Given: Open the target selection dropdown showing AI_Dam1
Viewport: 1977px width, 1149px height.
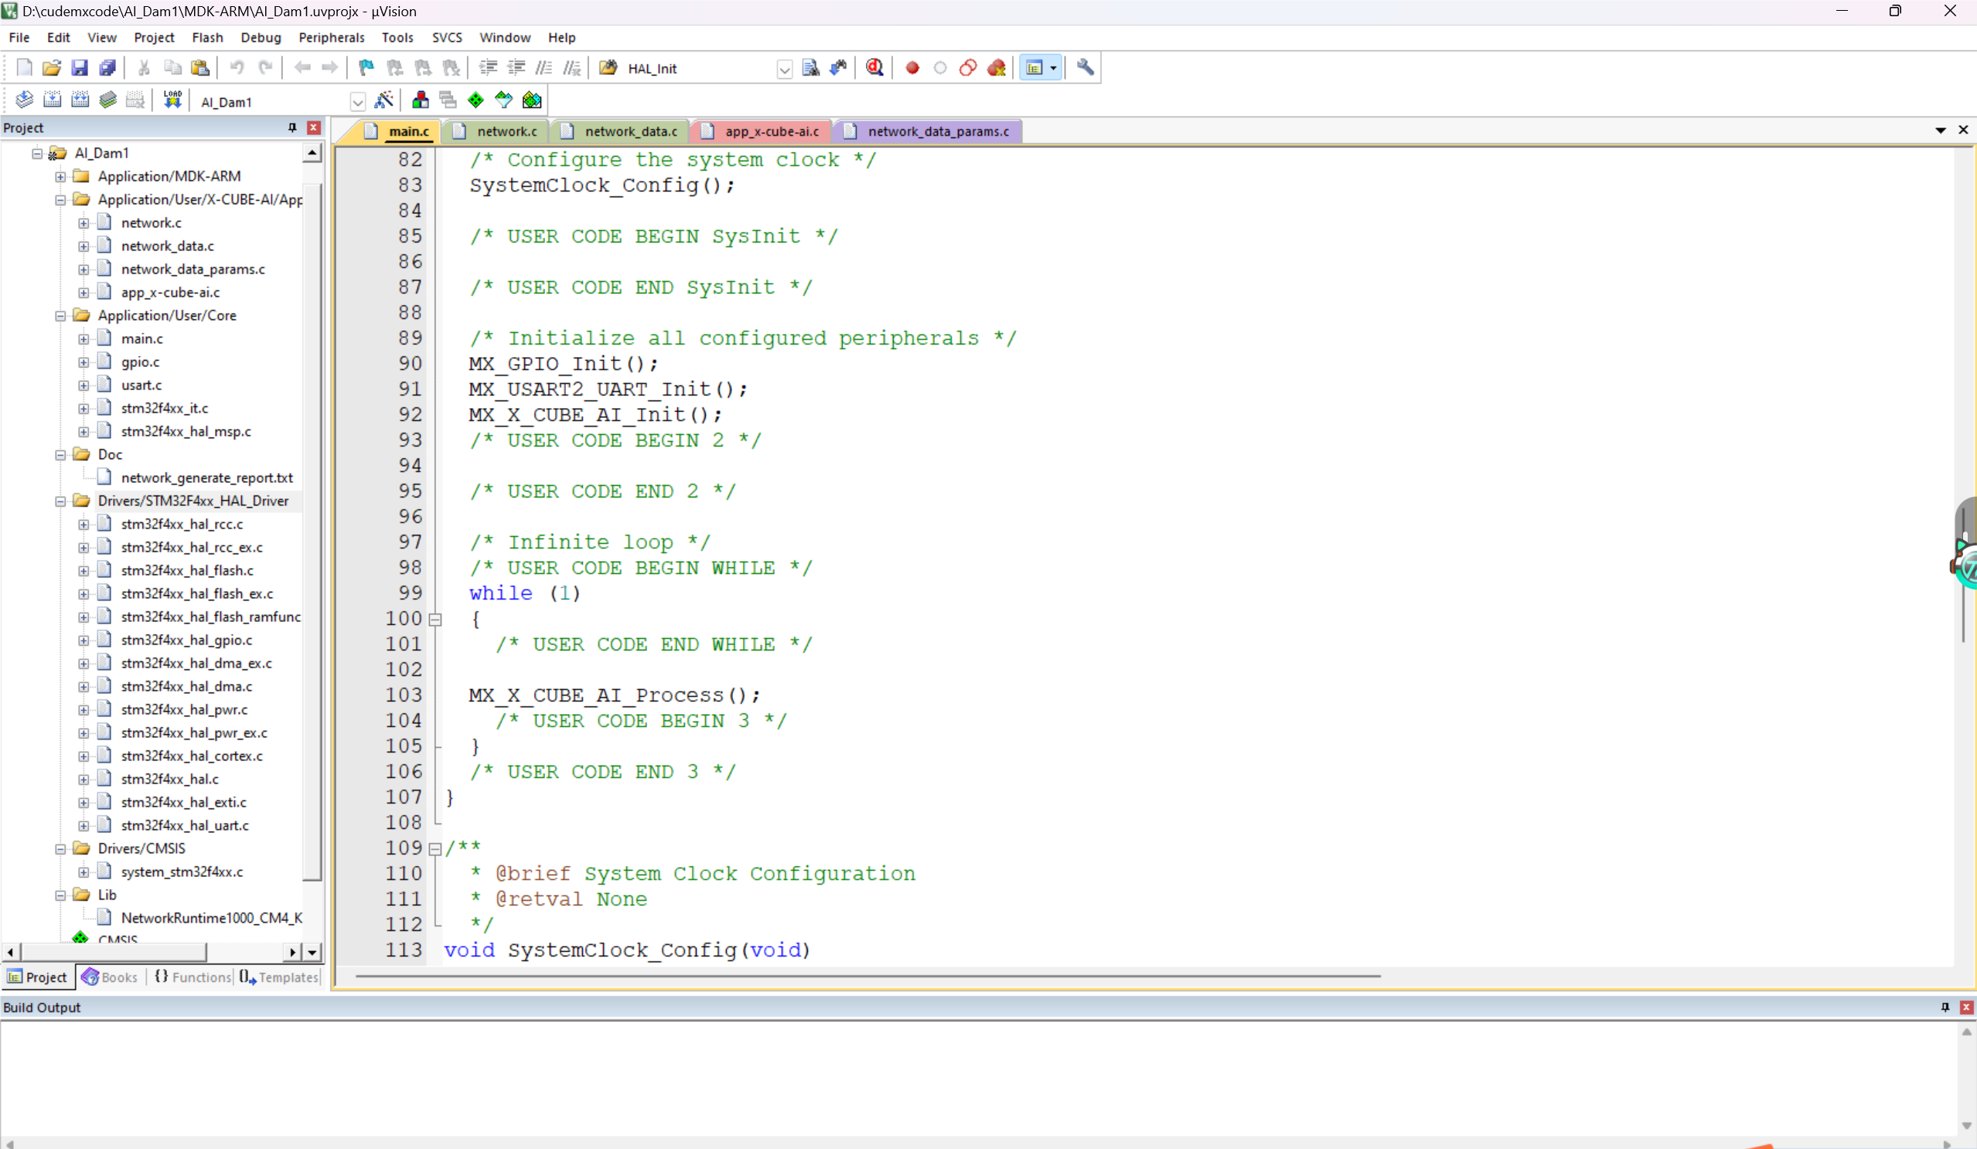Looking at the screenshot, I should click(358, 101).
